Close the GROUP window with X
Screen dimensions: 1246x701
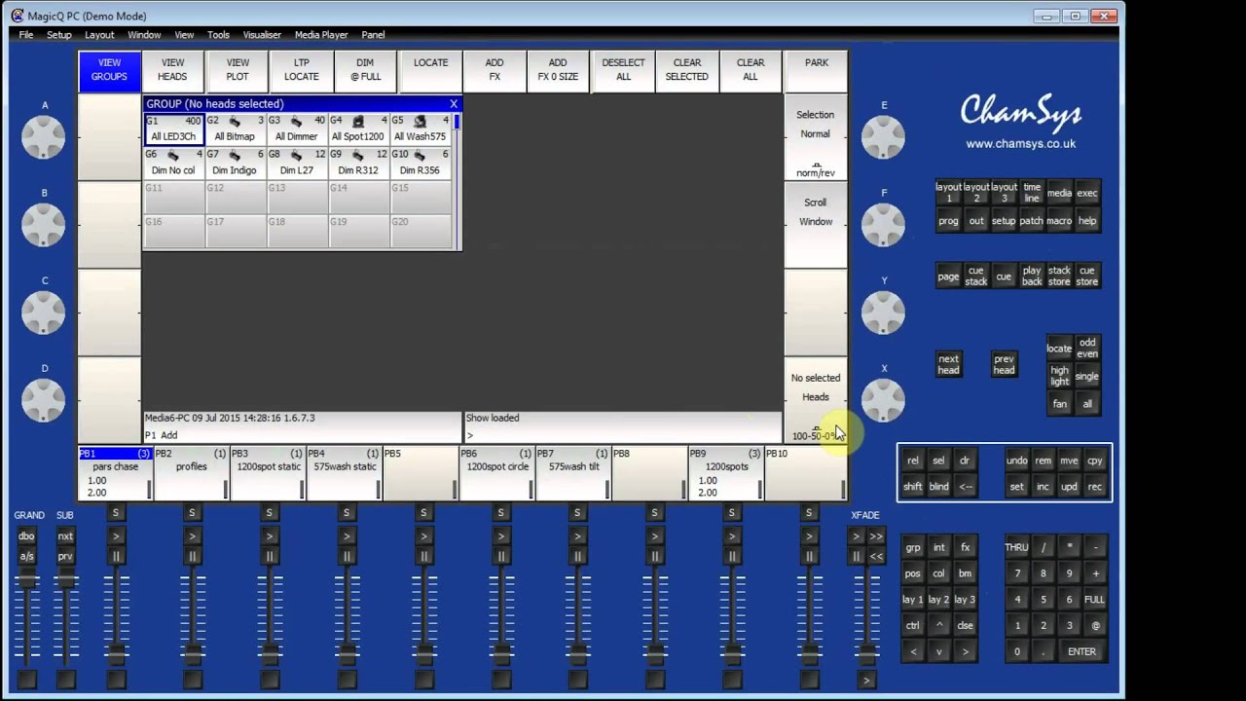pos(453,103)
